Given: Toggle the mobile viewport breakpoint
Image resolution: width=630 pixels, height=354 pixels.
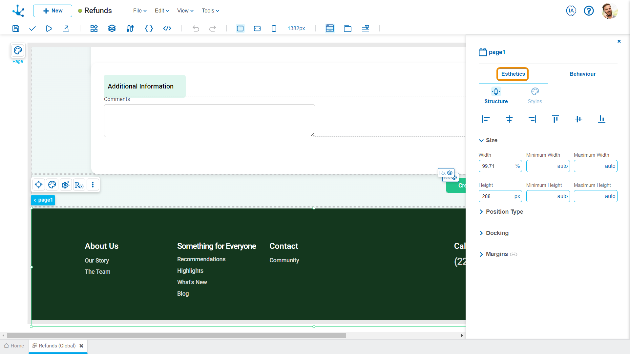Looking at the screenshot, I should tap(274, 29).
